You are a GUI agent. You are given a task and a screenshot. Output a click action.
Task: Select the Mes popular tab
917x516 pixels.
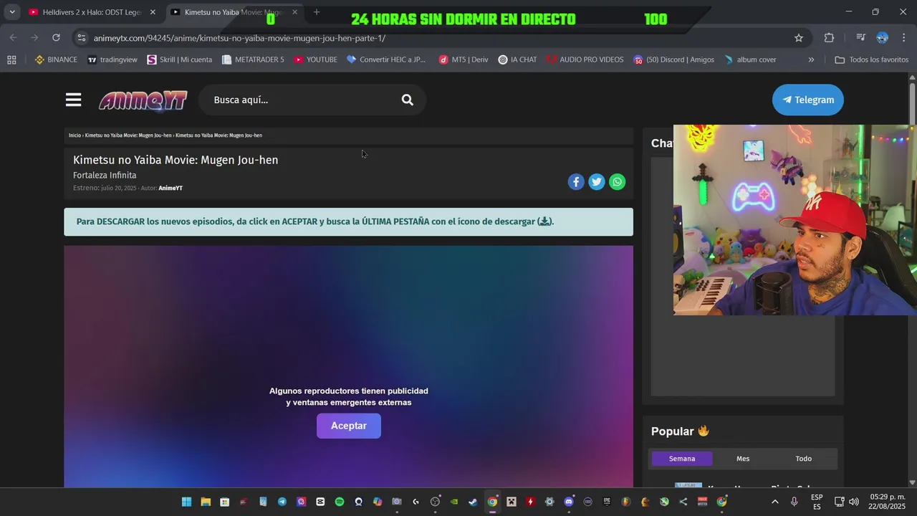coord(743,459)
